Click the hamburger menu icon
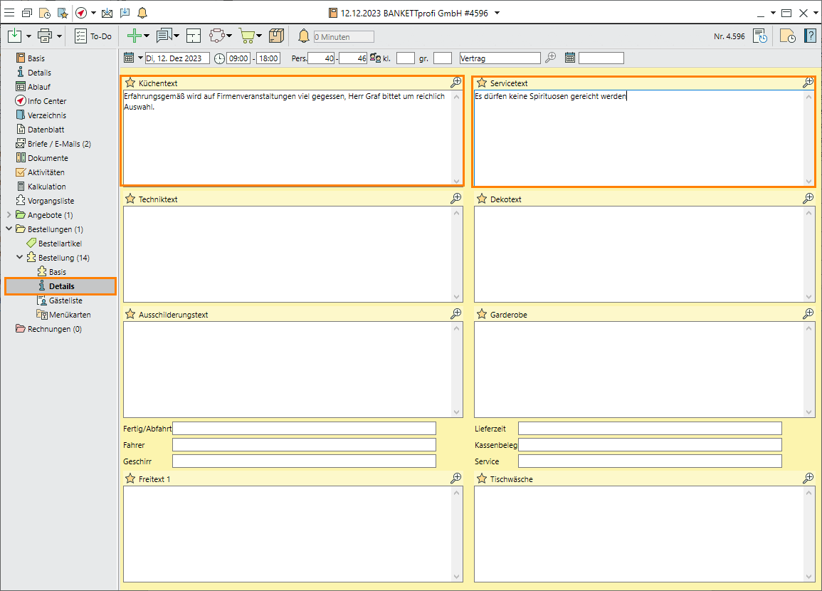This screenshot has height=591, width=822. (9, 13)
